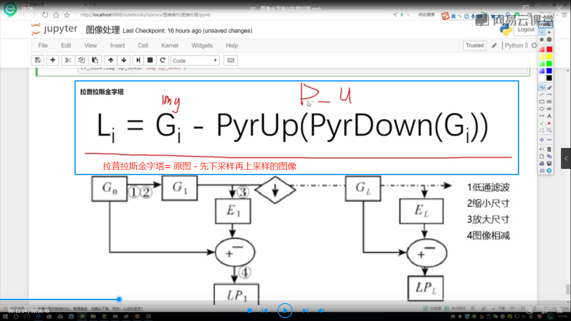571x321 pixels.
Task: Click the notebook title 图像处理
Action: click(x=103, y=30)
